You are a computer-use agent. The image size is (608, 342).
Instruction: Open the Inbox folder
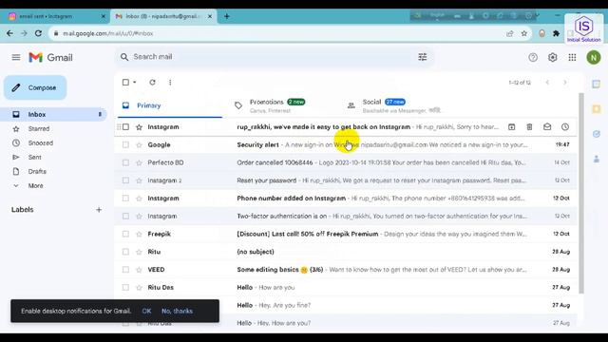[x=54, y=114]
